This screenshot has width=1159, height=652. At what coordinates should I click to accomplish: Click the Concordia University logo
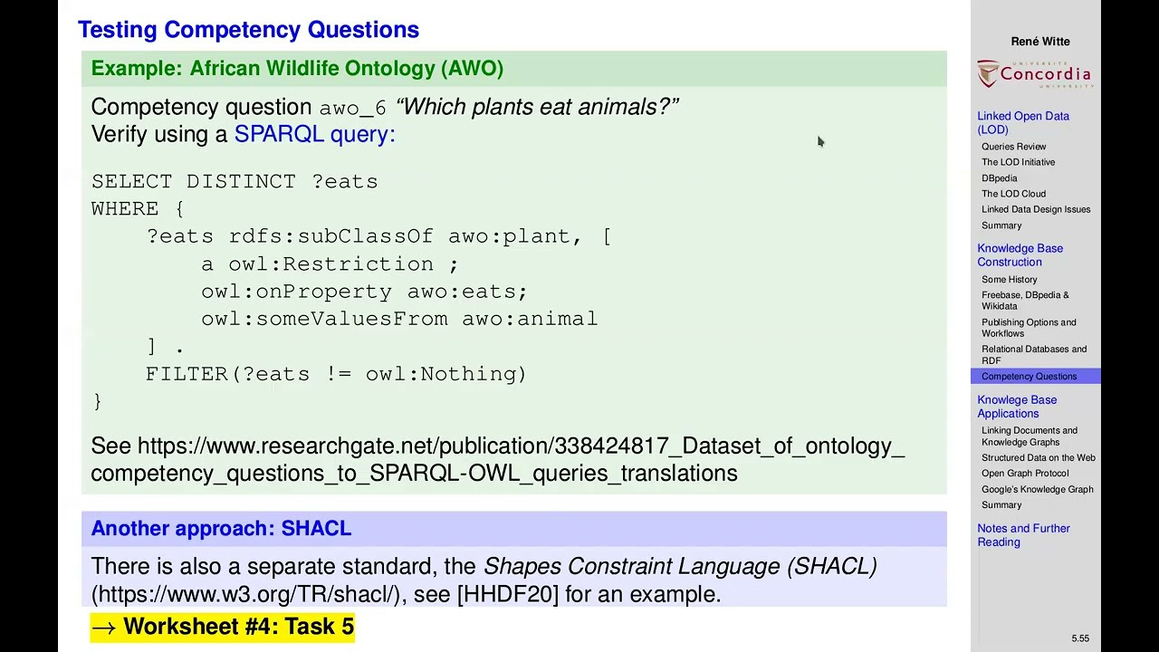pos(1035,74)
